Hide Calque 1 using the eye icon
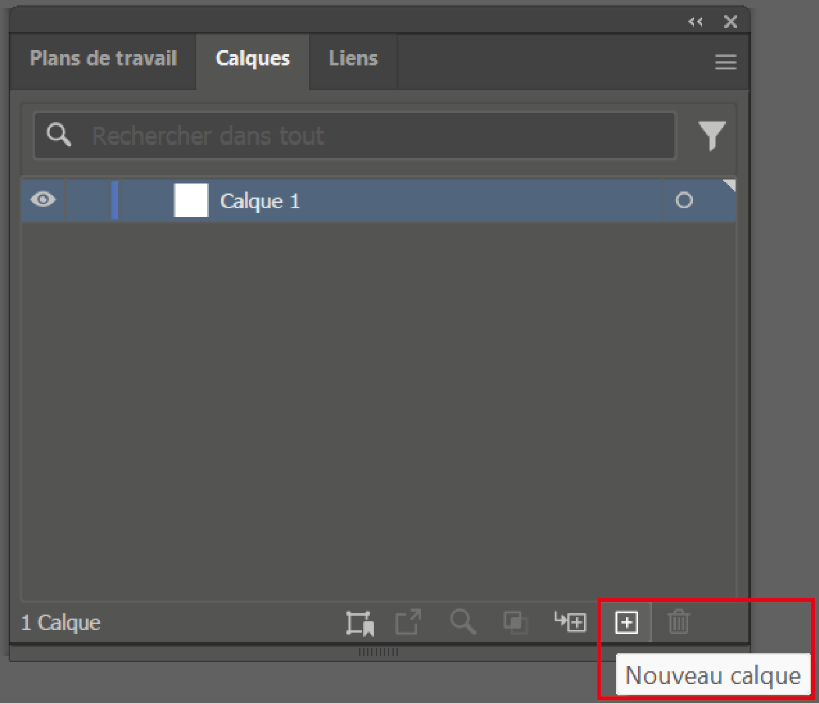819x704 pixels. 43,200
